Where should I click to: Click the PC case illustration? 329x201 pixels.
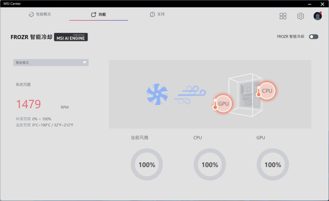pyautogui.click(x=245, y=95)
